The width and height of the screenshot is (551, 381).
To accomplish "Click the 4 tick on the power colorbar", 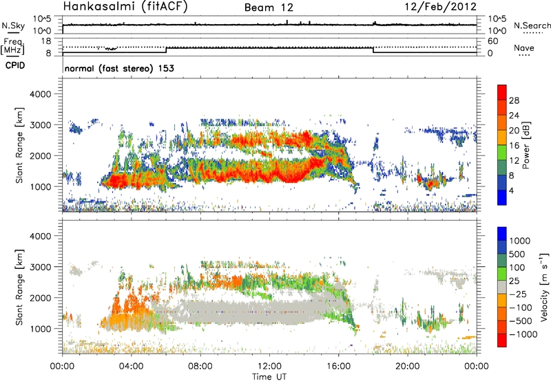I will point(511,190).
